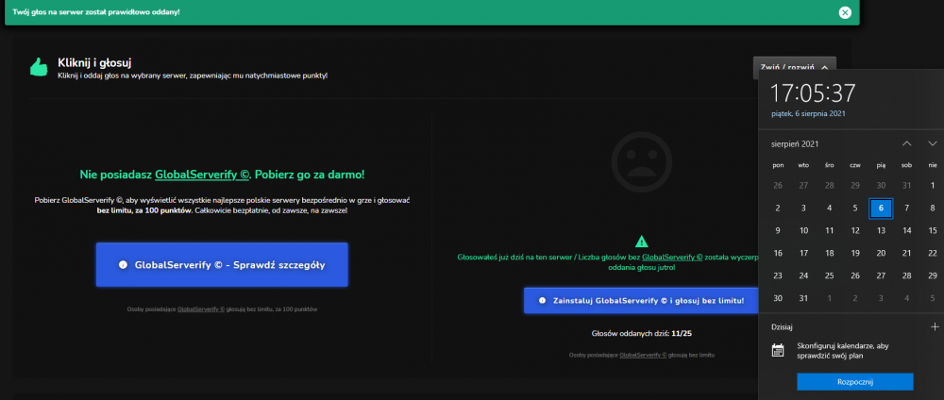Select day 18 in the calendar
Screen dimensions: 944x400
829,253
